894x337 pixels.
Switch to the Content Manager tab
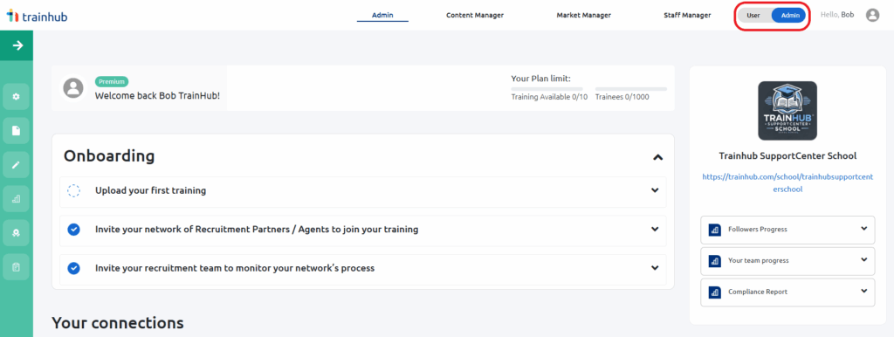(474, 16)
